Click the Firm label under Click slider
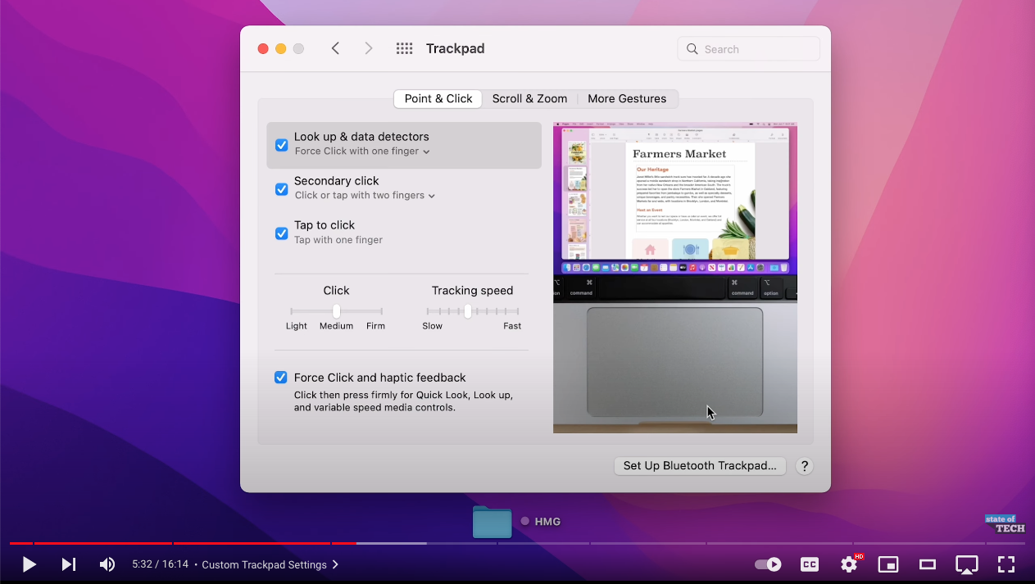The width and height of the screenshot is (1035, 584). [376, 326]
